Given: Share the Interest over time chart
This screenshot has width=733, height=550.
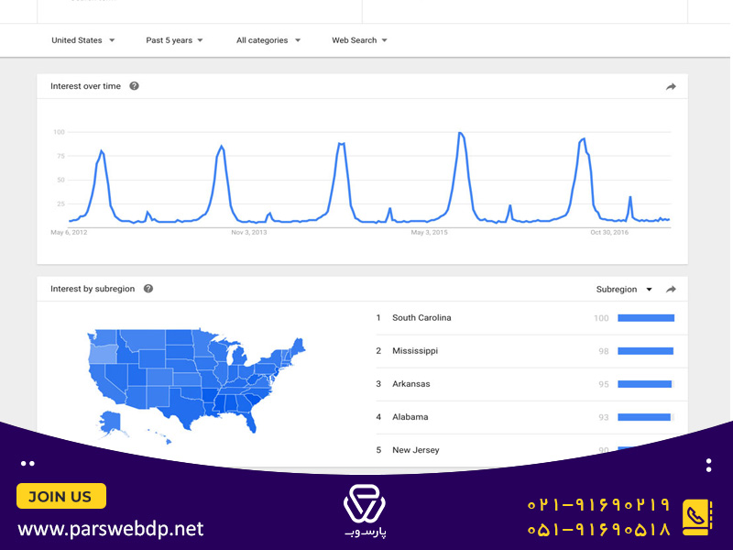Looking at the screenshot, I should pos(671,86).
